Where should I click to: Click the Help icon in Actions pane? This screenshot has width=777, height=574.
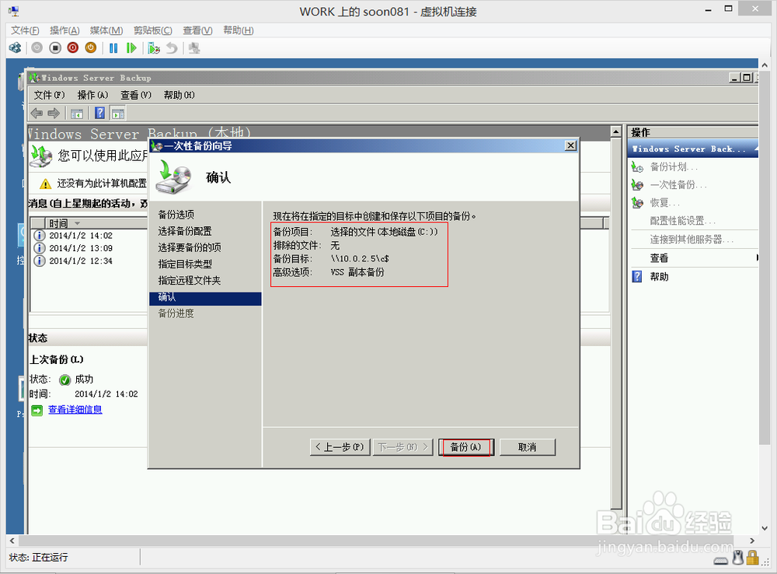[637, 276]
